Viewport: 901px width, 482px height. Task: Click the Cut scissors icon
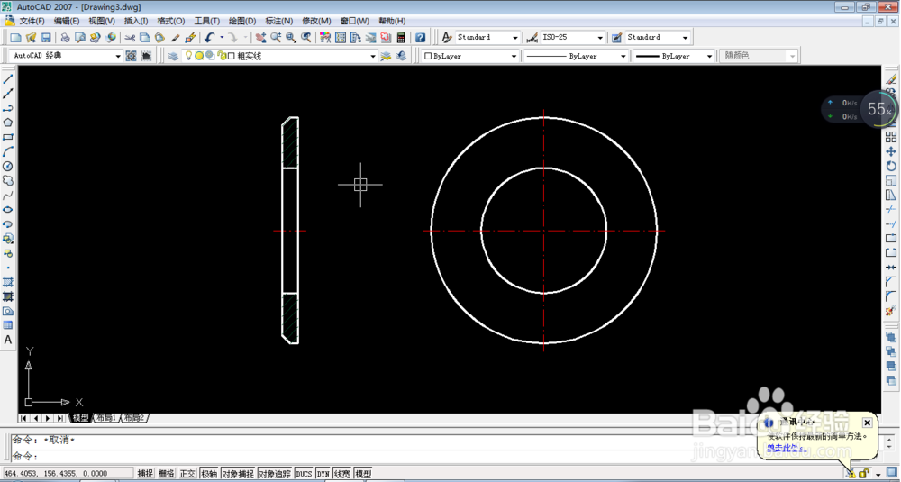pyautogui.click(x=130, y=37)
